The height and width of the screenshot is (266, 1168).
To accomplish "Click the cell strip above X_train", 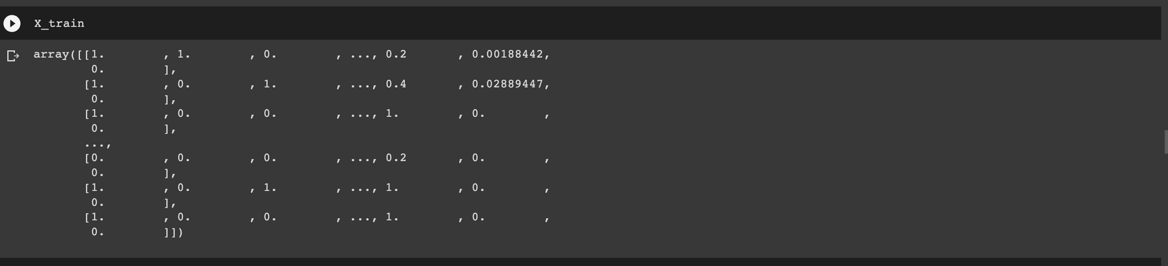I will point(584,3).
